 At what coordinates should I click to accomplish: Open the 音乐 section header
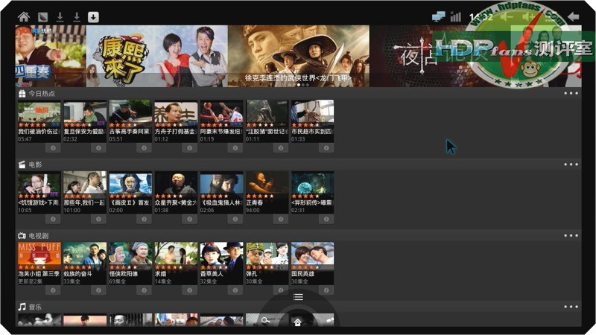point(299,307)
